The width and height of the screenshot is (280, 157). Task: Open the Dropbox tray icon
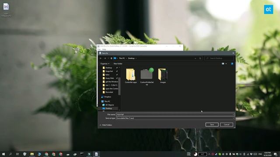(251, 154)
